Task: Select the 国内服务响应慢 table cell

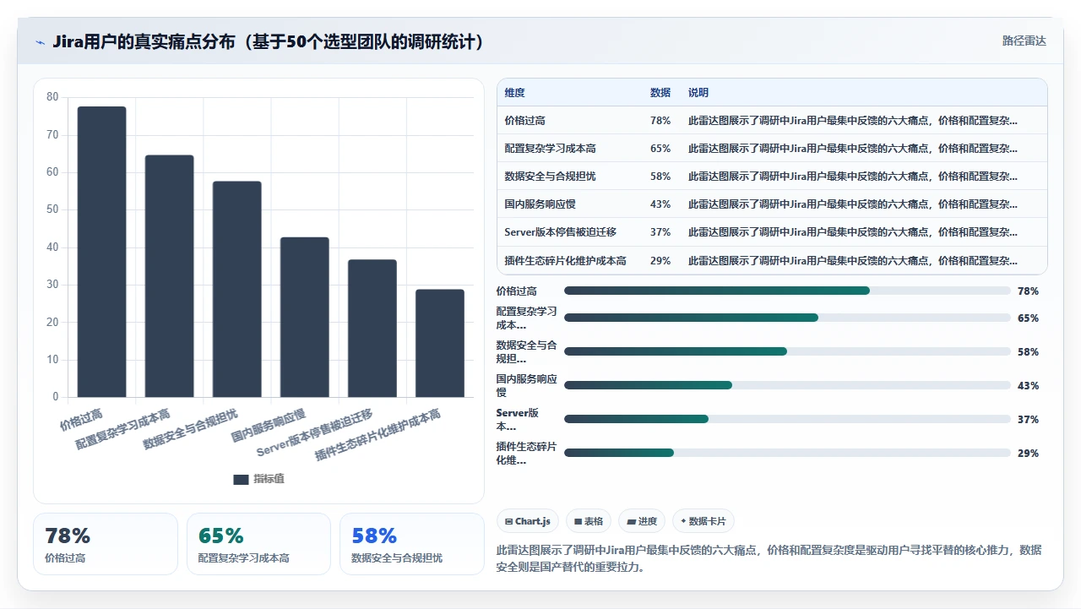Action: coord(540,204)
